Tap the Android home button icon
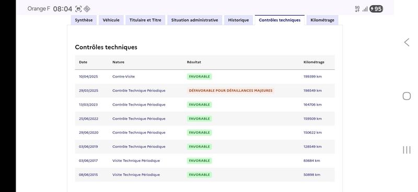418x192 pixels. (x=407, y=96)
